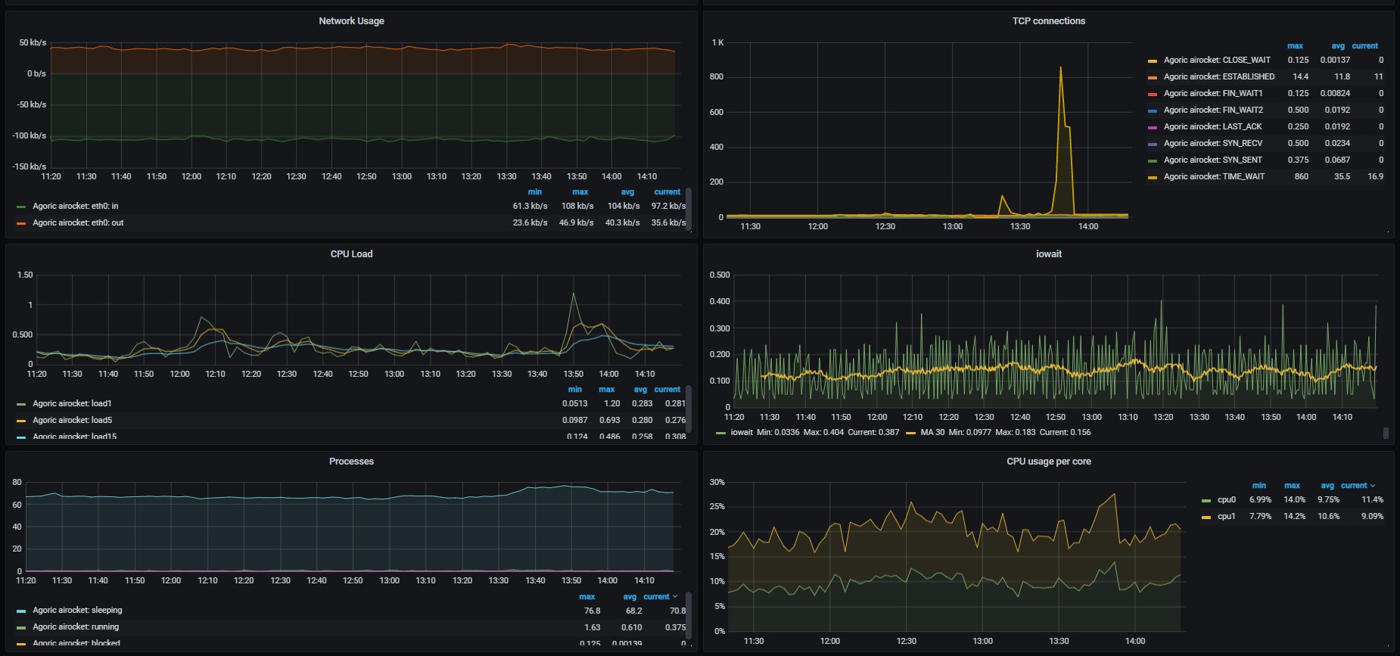Click the green cpu0 color swatch

[1206, 500]
